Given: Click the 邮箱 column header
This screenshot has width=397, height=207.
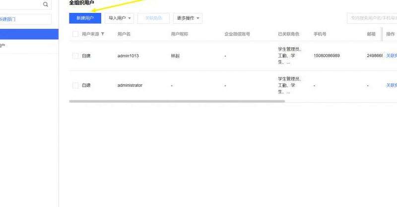Looking at the screenshot, I should point(371,34).
